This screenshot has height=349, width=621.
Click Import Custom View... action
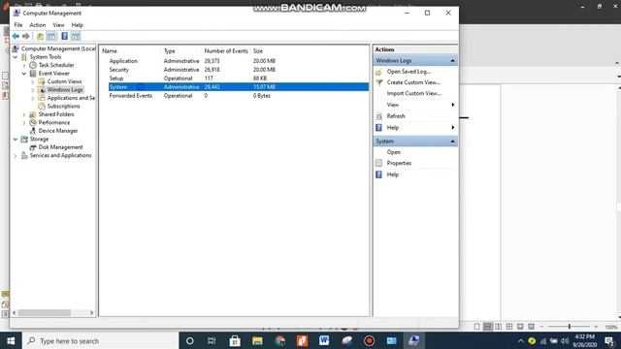[x=414, y=93]
